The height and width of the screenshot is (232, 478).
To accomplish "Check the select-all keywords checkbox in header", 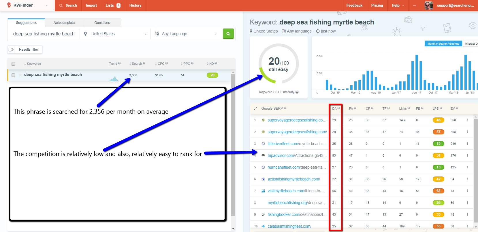I will pyautogui.click(x=13, y=64).
